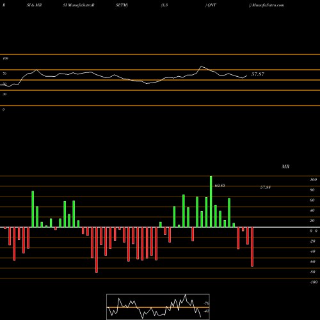This screenshot has width=320, height=320.
Task: Click the RSI value label 57.87
Action: point(258,74)
